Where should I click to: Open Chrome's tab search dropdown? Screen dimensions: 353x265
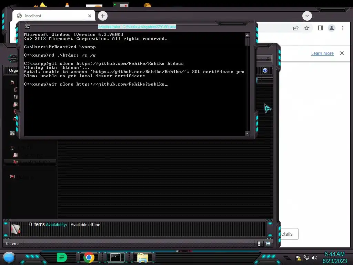(x=307, y=16)
